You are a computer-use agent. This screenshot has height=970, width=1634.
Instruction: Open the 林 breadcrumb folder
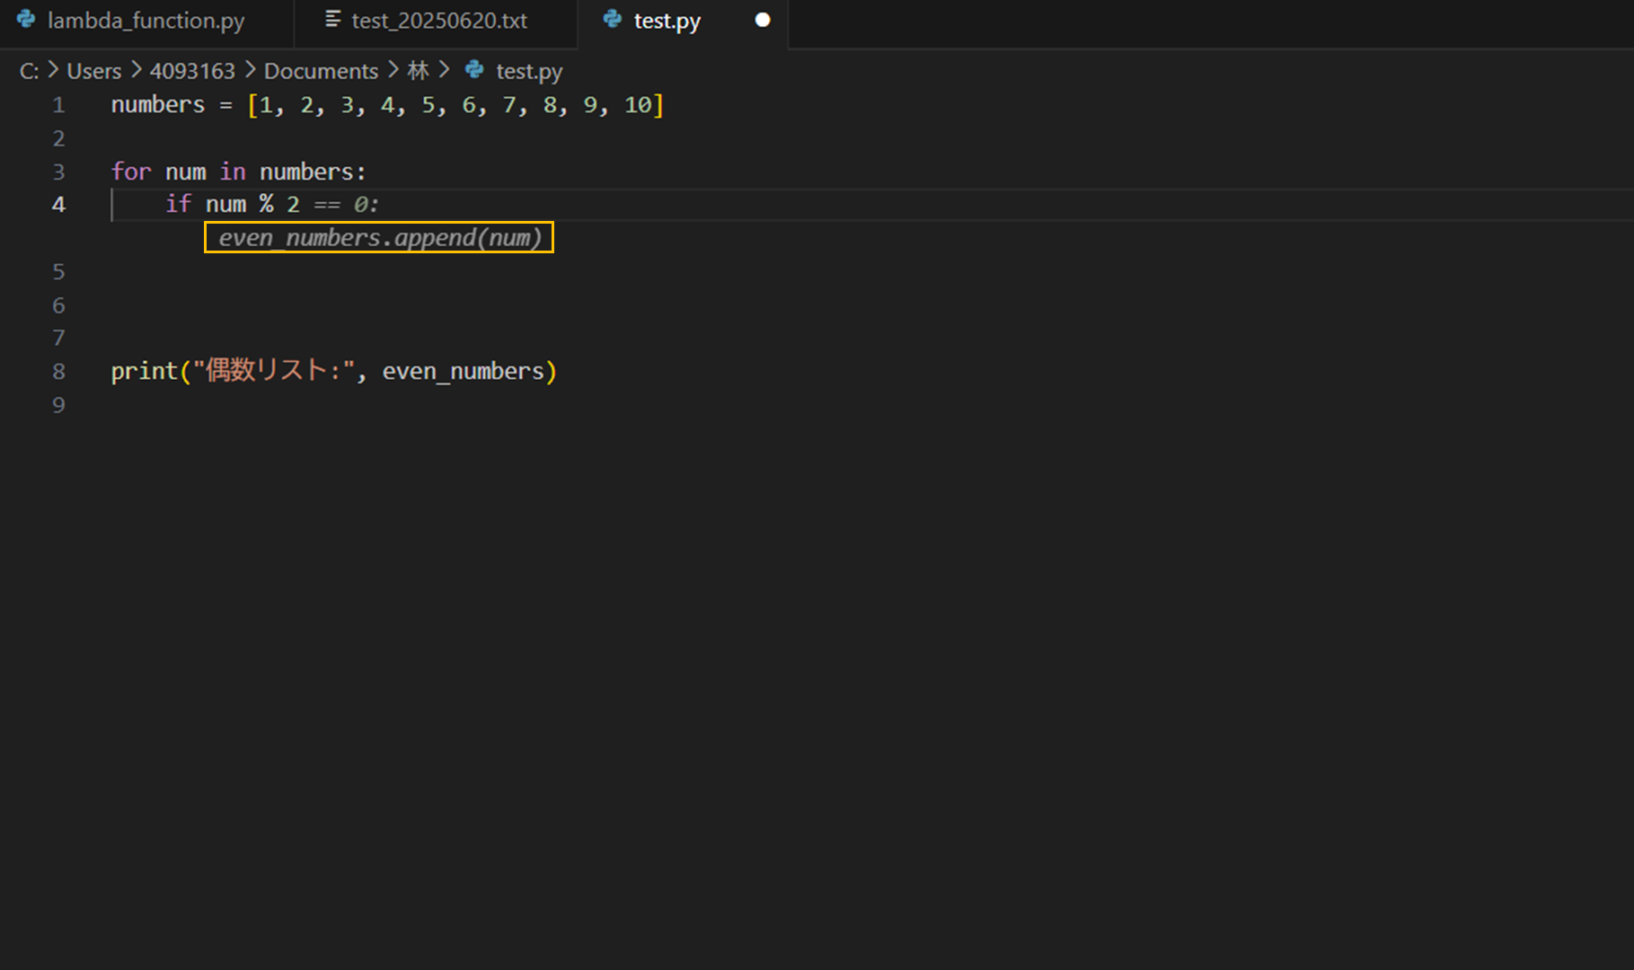[418, 70]
